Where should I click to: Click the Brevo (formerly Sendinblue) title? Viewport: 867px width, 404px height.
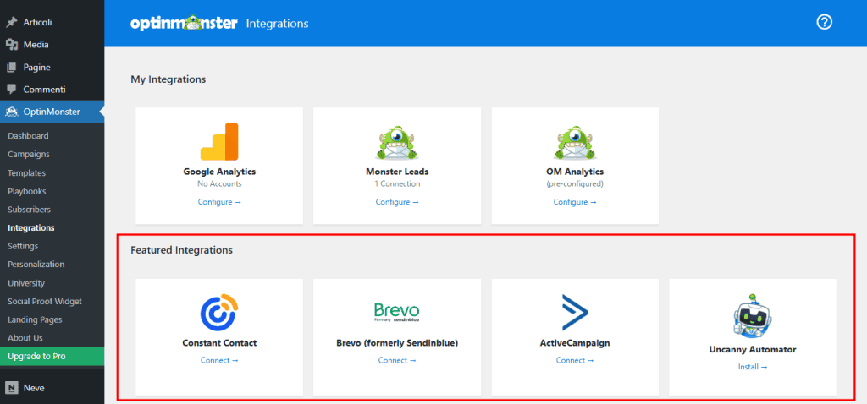pyautogui.click(x=397, y=343)
